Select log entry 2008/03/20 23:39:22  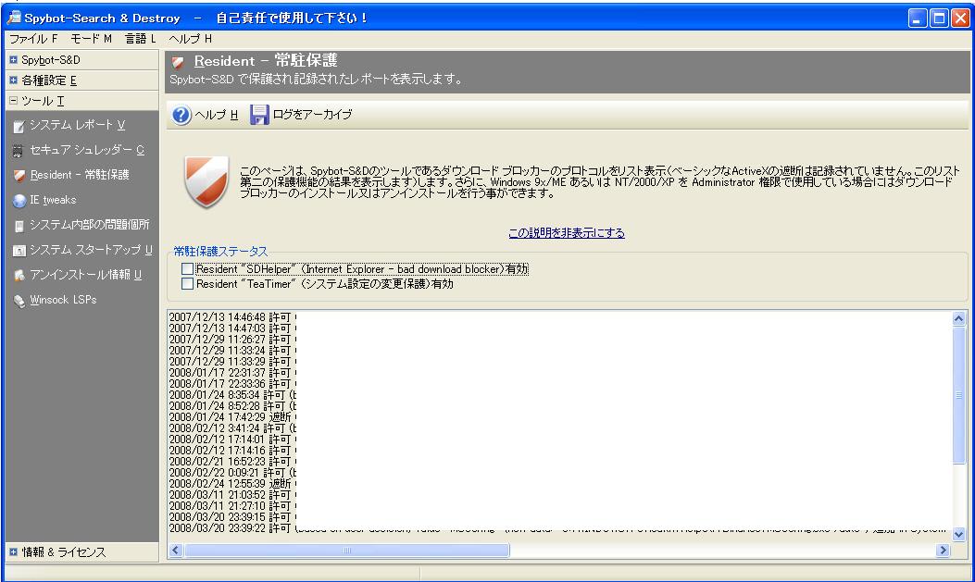click(559, 528)
